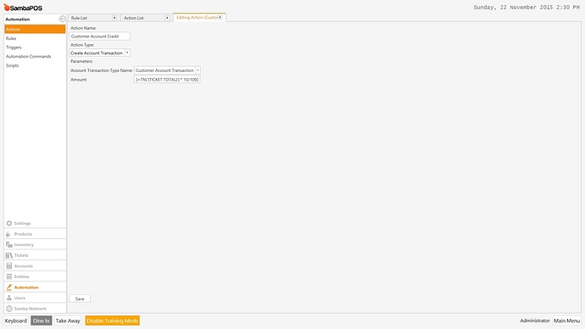Collapse the Automation panel using back arrow icon

click(x=62, y=19)
